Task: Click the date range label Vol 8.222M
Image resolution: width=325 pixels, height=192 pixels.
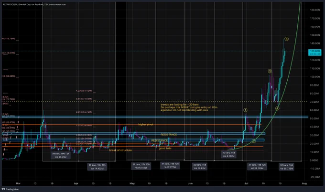Action: pos(228,154)
